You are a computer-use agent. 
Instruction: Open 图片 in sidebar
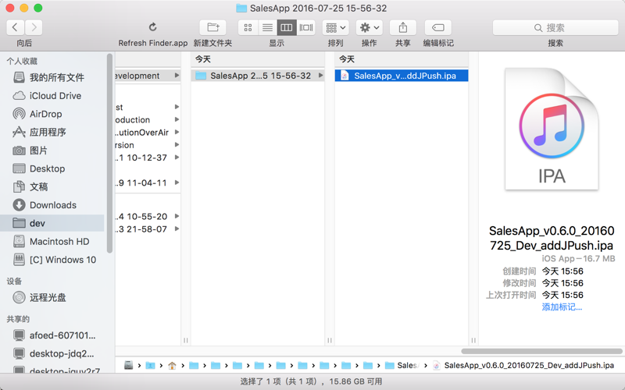tap(52, 151)
